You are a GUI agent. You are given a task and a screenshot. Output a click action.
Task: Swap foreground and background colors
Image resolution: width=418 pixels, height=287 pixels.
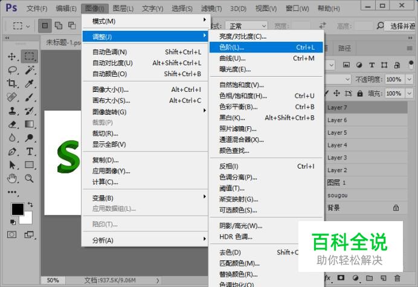(x=30, y=205)
